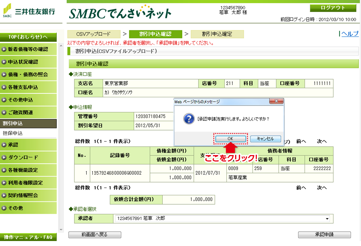
Task: Click the SMBCでんさいネット logo
Action: [x=120, y=13]
